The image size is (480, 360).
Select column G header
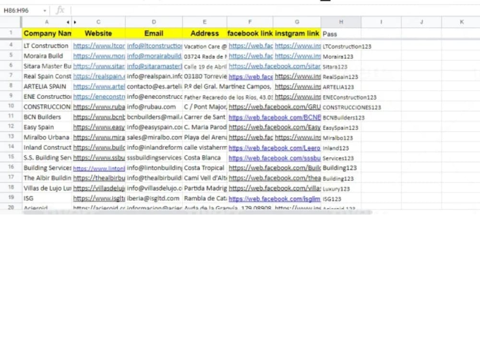297,22
